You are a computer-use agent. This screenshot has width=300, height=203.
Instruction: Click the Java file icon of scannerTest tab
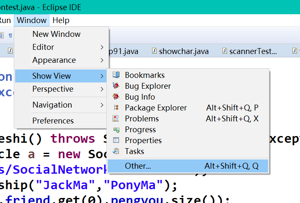tap(225, 51)
